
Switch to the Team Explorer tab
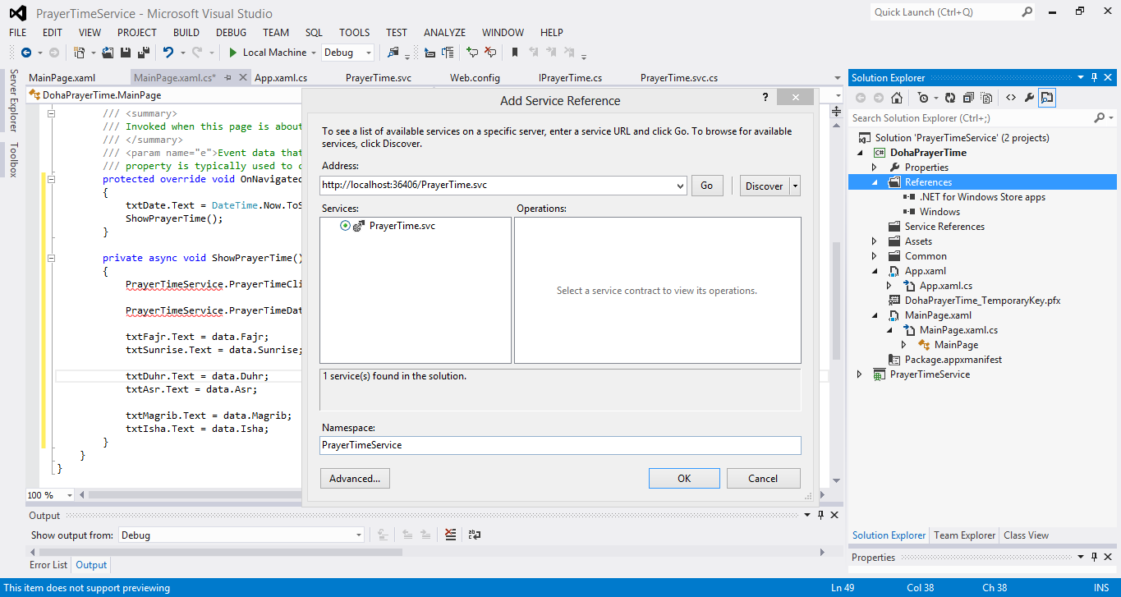click(x=964, y=535)
